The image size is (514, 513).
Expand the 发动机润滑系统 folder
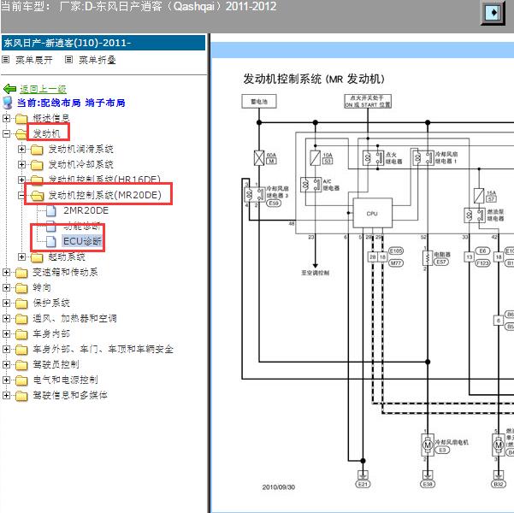click(x=21, y=149)
